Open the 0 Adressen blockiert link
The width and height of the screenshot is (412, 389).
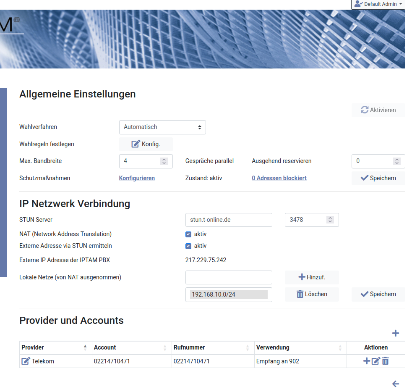pos(279,178)
